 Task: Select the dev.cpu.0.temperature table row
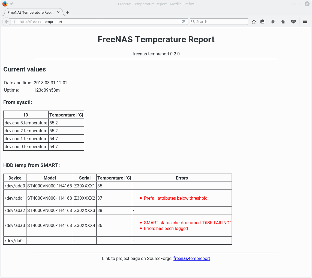coord(44,147)
